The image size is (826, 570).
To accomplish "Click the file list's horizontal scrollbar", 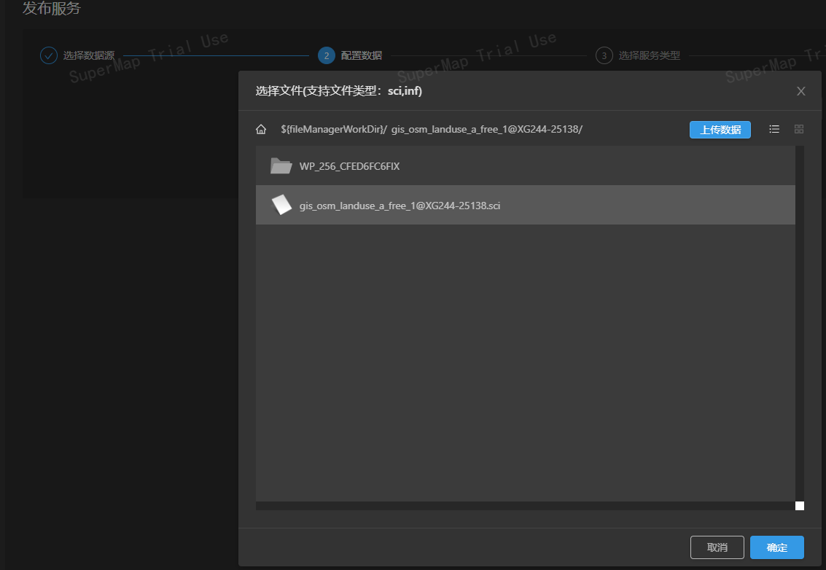I will (525, 506).
